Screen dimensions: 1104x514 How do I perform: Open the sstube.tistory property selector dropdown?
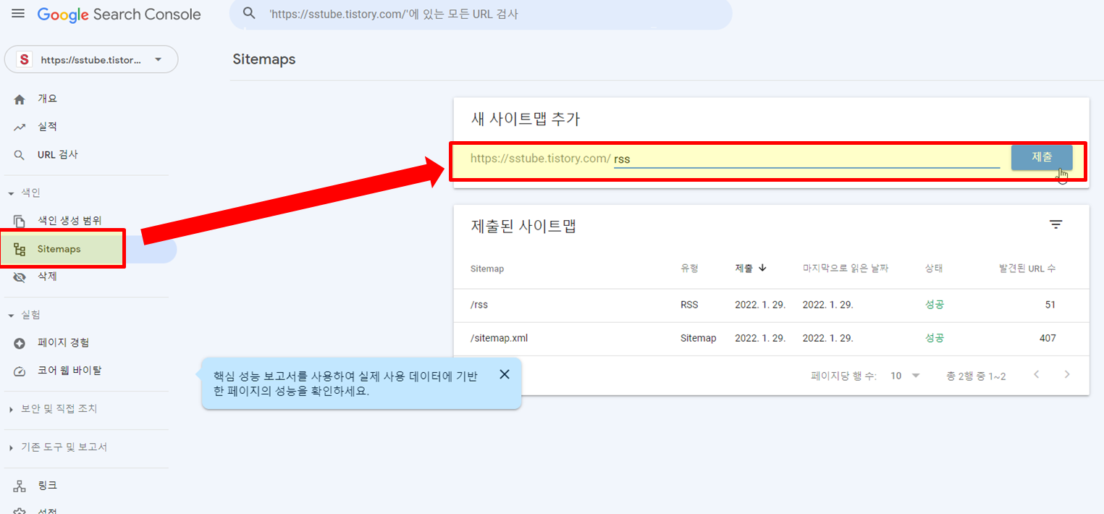pyautogui.click(x=91, y=60)
